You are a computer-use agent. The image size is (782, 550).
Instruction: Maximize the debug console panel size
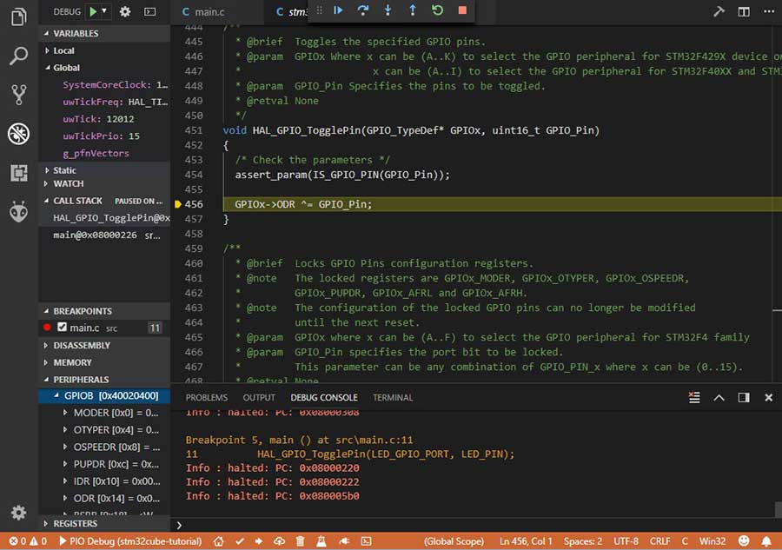click(719, 397)
